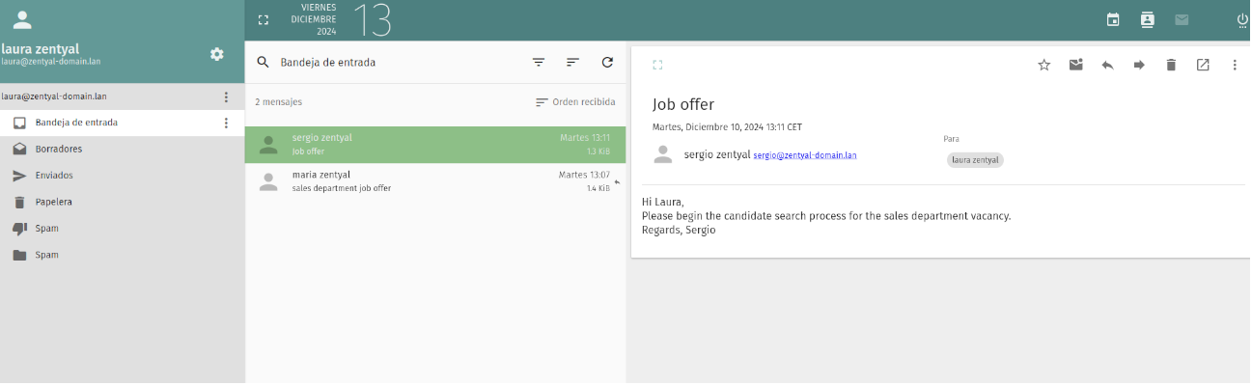Open the Enviados folder
The width and height of the screenshot is (1252, 385).
[x=122, y=176]
